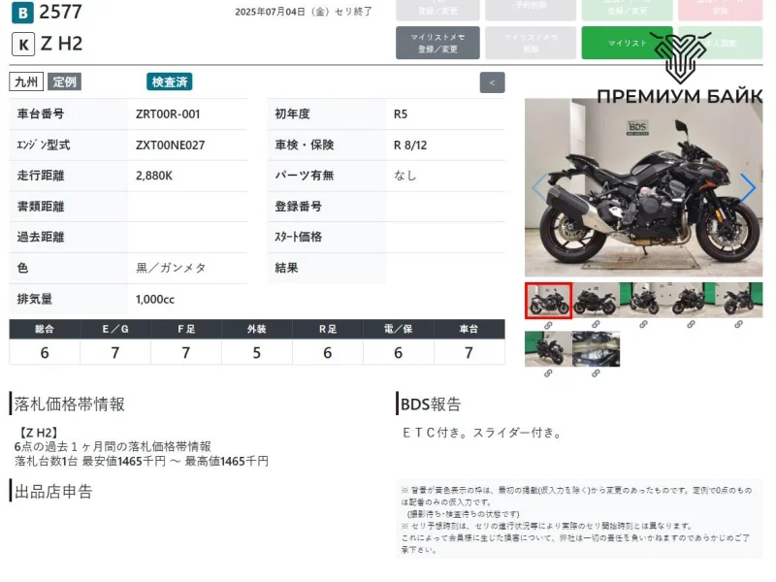Click the main motorcycle photo
This screenshot has height=582, width=776.
pos(643,187)
